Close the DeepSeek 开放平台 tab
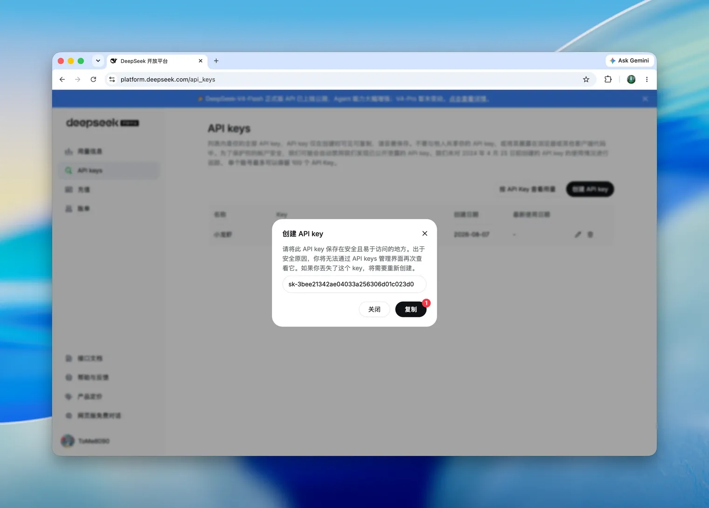709x508 pixels. (x=201, y=61)
